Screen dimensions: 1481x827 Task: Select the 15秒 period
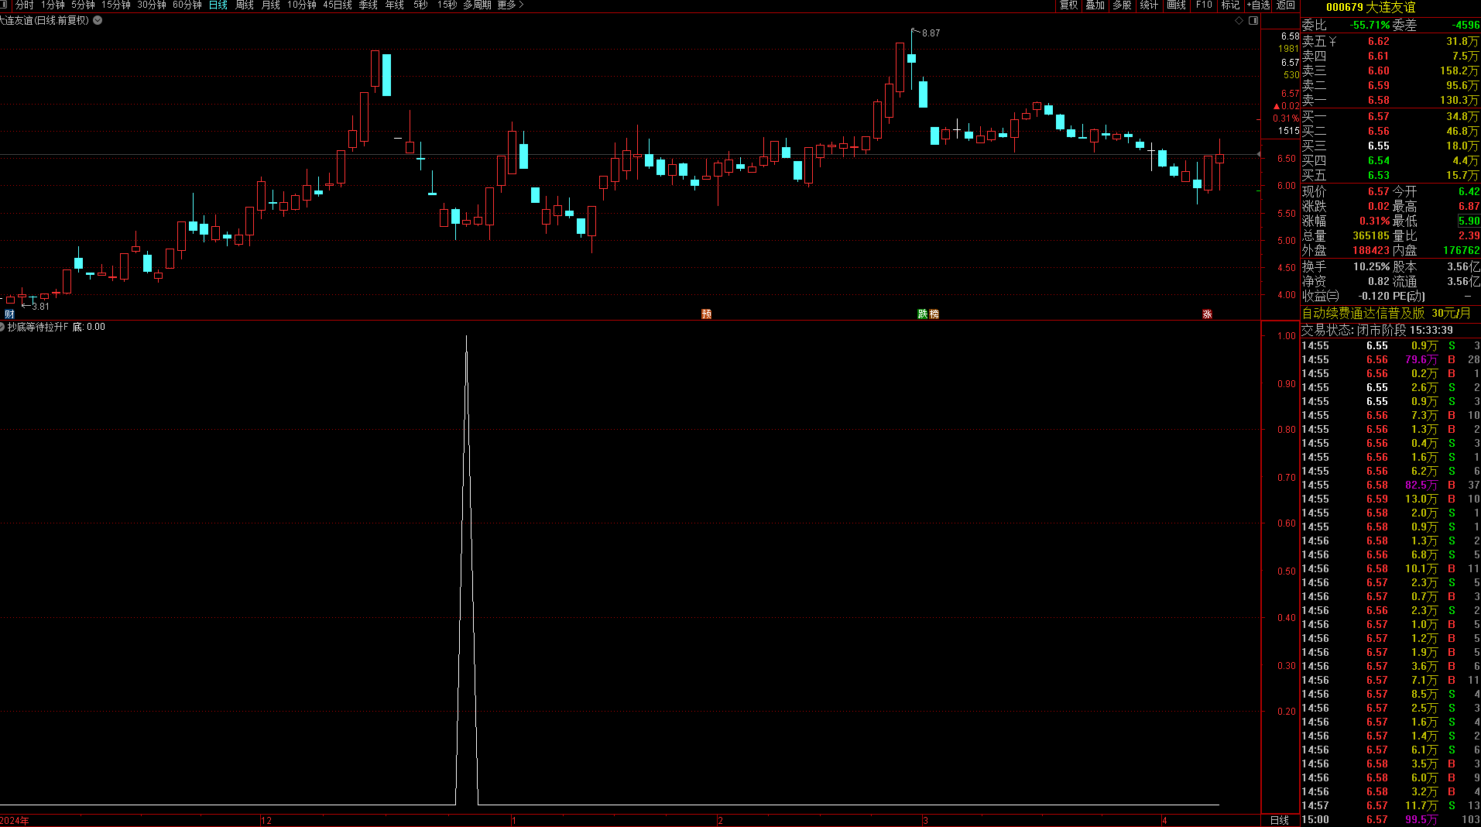tap(447, 5)
